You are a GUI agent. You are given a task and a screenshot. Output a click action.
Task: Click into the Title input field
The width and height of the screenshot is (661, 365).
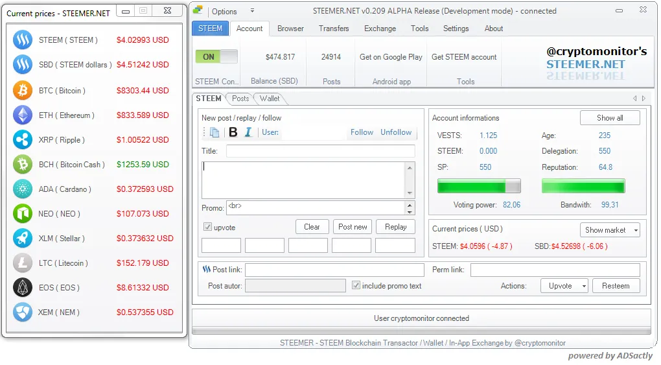point(320,150)
